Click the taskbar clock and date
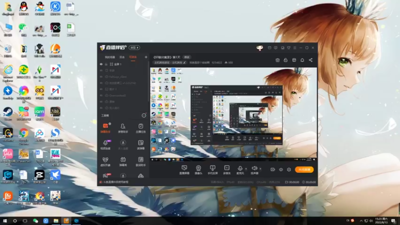 click(381, 220)
